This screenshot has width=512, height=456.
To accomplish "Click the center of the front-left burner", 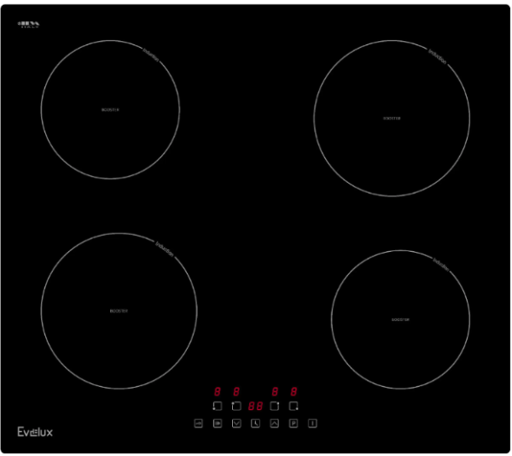I will click(119, 311).
